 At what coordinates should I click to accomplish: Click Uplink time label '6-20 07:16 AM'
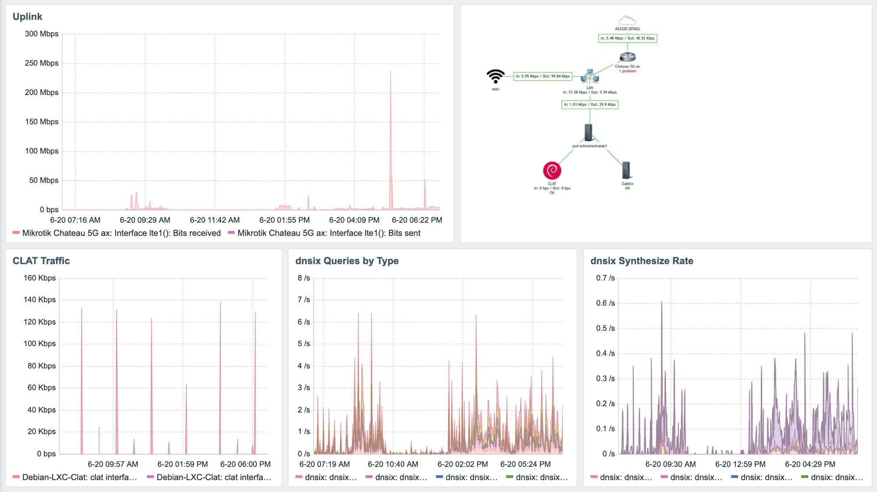[x=75, y=220]
